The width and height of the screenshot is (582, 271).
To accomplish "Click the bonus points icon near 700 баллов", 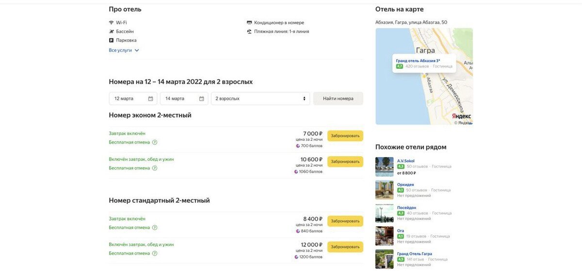I will 298,146.
